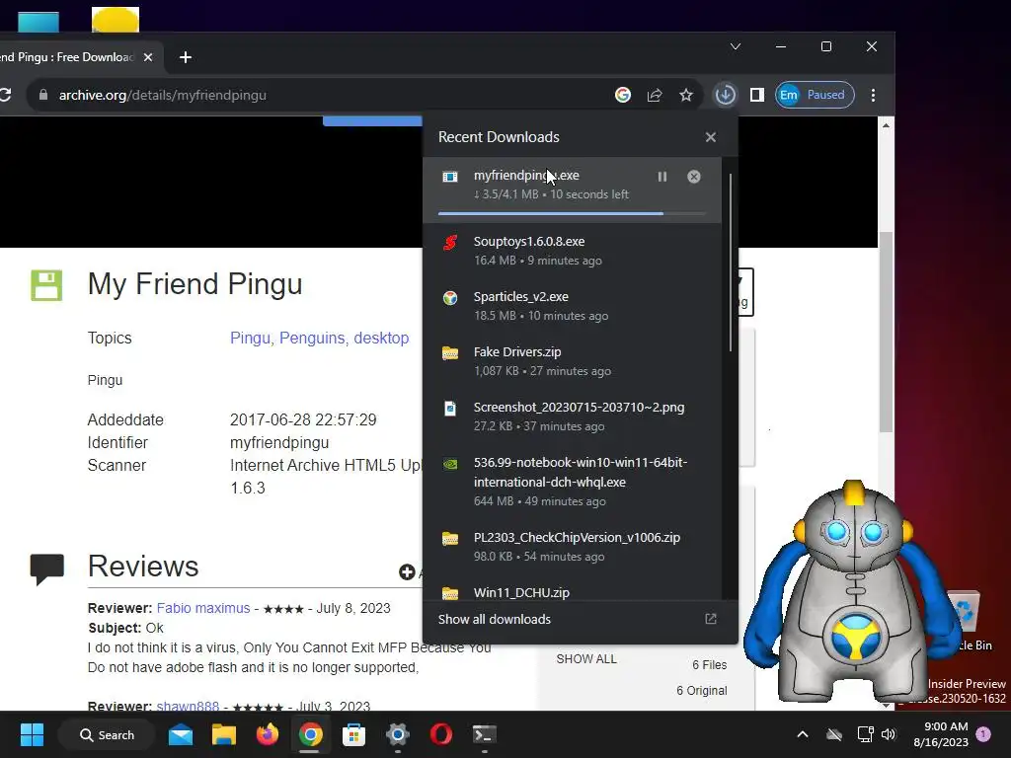1011x758 pixels.
Task: Open PL2303_CheckChipVersion_v1006.zip download entry
Action: point(572,547)
